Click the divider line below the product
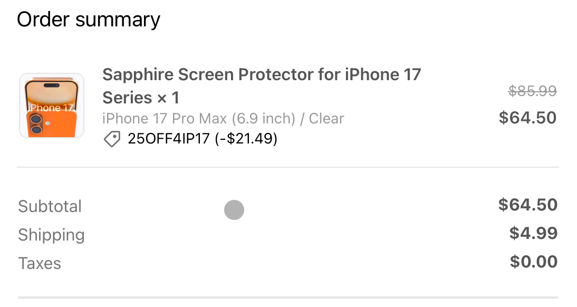 pyautogui.click(x=288, y=167)
